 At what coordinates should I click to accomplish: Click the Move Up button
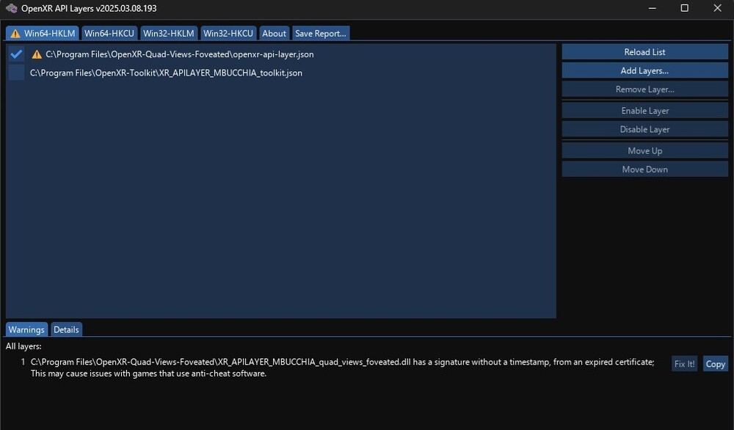(644, 150)
